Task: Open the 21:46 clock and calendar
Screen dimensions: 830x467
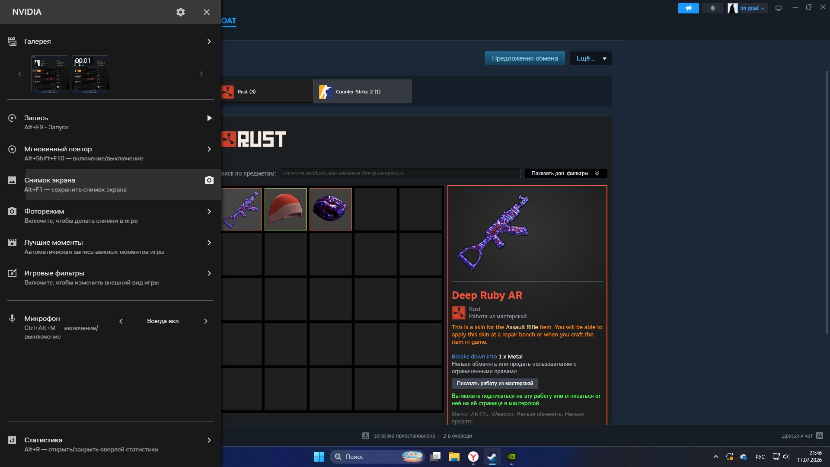Action: click(x=810, y=457)
